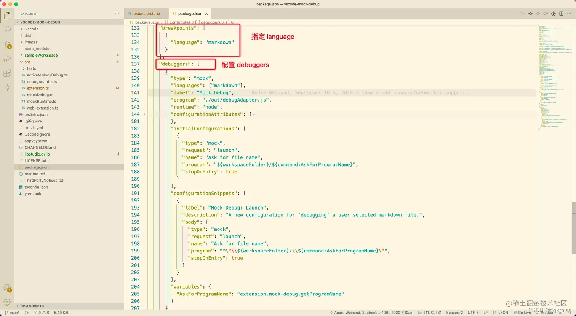Toggle GitLens file blame icon
The image size is (576, 316).
(554, 14)
